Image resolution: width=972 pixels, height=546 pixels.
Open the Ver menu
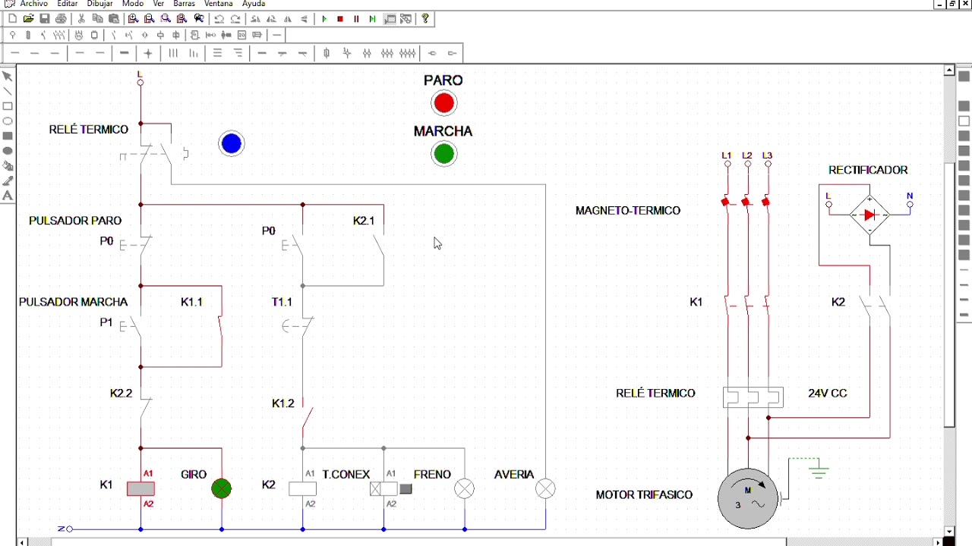coord(159,4)
